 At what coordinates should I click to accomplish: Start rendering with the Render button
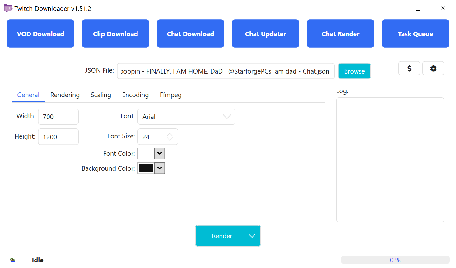pos(222,236)
